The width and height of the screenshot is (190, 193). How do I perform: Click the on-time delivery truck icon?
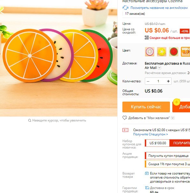click(x=147, y=188)
